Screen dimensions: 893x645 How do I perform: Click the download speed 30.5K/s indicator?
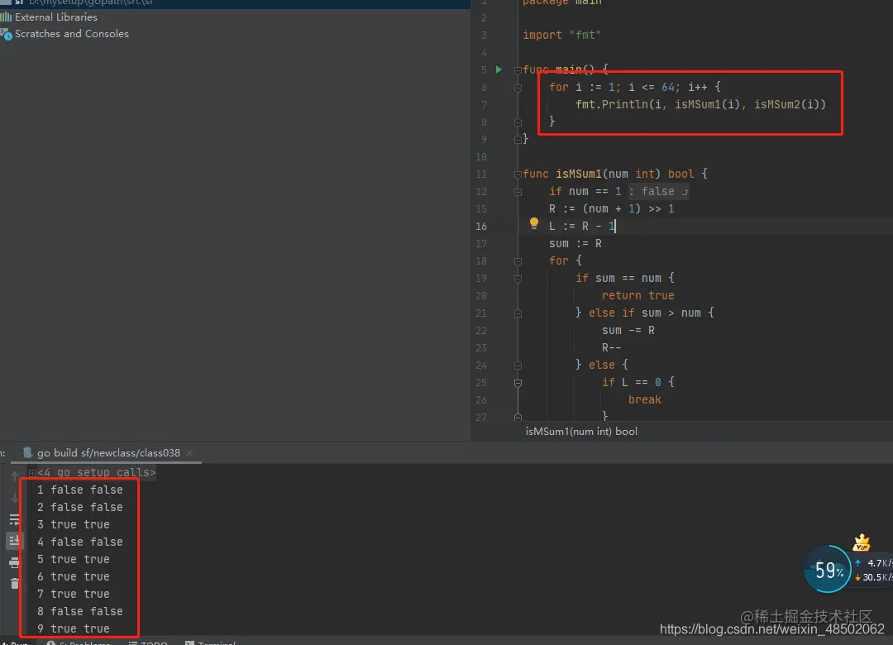click(874, 577)
